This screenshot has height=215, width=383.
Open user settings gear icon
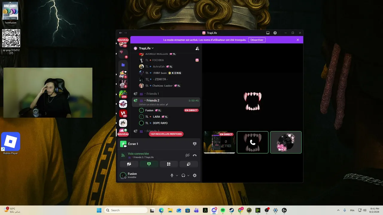(194, 176)
